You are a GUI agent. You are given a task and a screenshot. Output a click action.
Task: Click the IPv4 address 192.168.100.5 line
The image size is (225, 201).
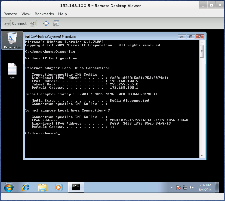[85, 81]
